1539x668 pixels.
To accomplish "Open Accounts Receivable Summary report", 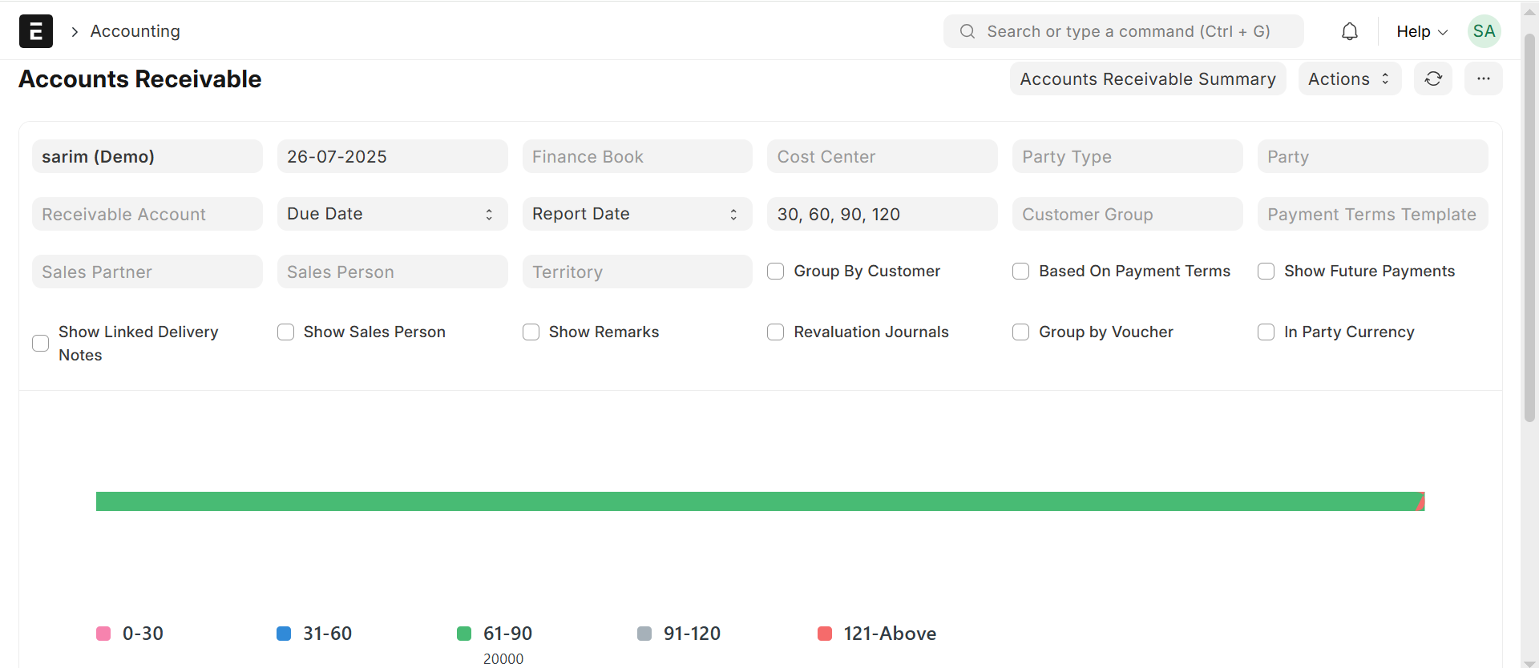I will click(1147, 78).
